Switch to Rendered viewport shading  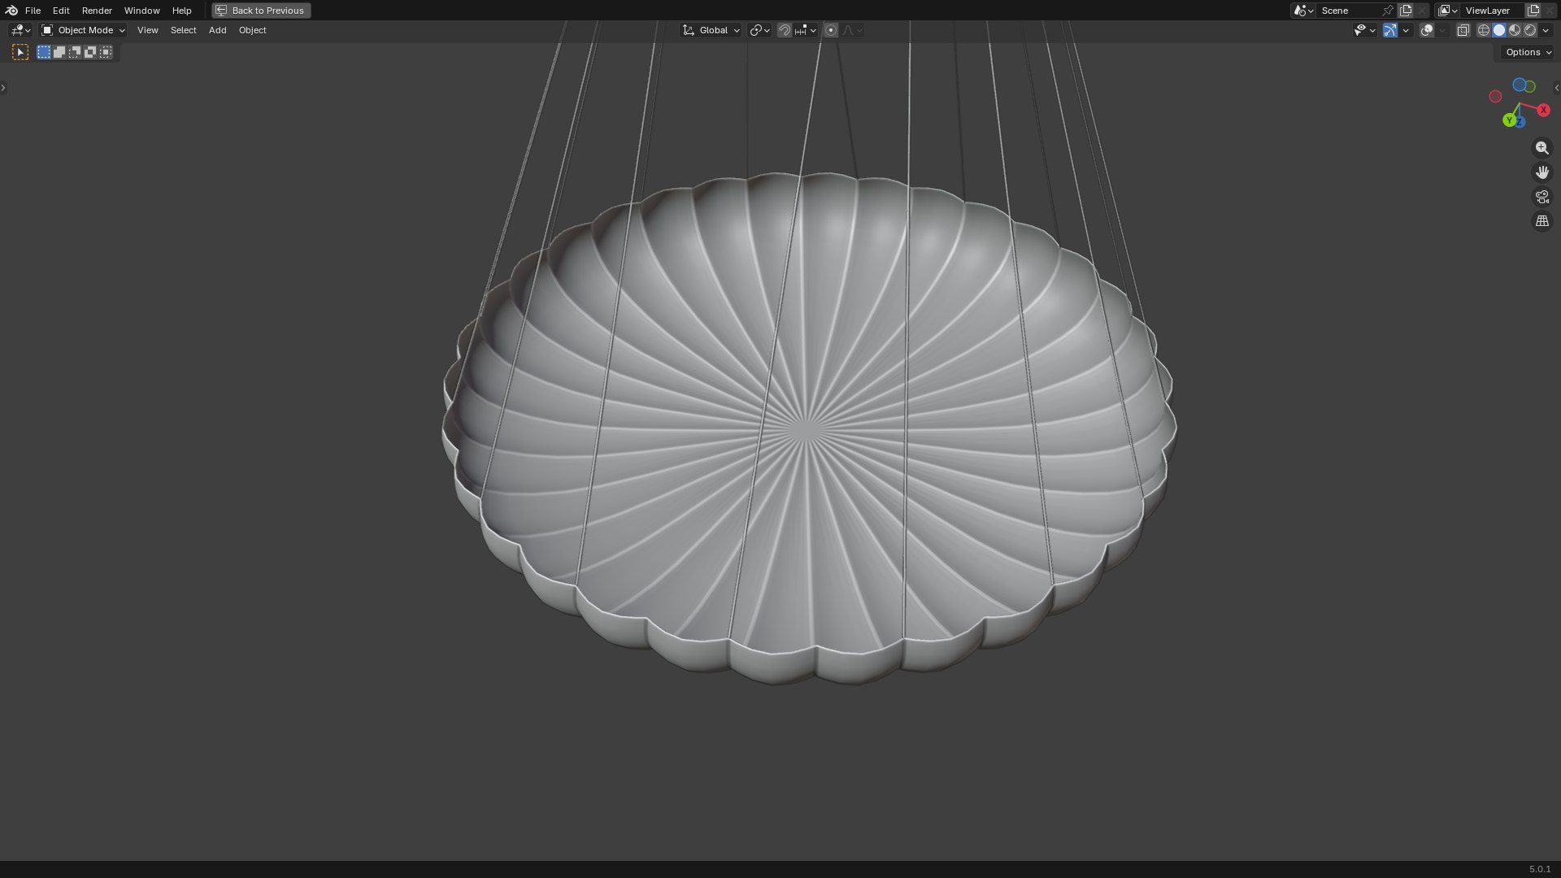1530,30
